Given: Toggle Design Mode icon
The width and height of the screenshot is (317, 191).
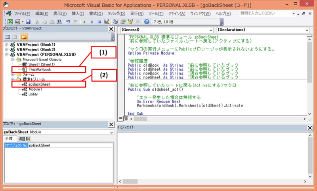Looking at the screenshot, I should click(107, 22).
